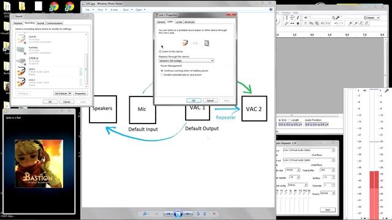This screenshot has width=392, height=220.
Task: Click Audacity's zoom out magnifier
Action: pyautogui.click(x=356, y=23)
